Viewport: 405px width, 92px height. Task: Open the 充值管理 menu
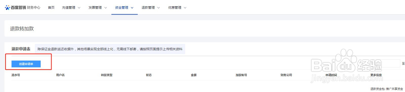click(x=69, y=8)
